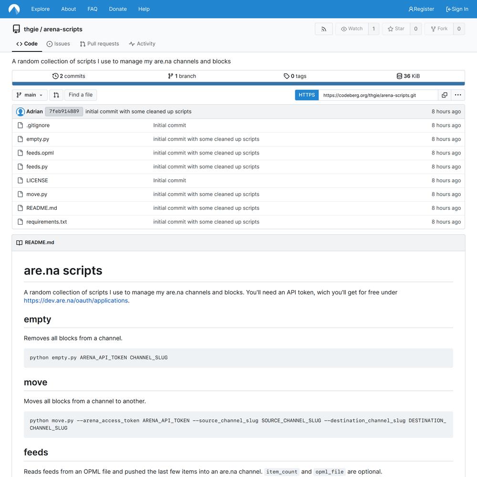Open README.md in the file list
Screen dimensions: 477x477
point(41,208)
